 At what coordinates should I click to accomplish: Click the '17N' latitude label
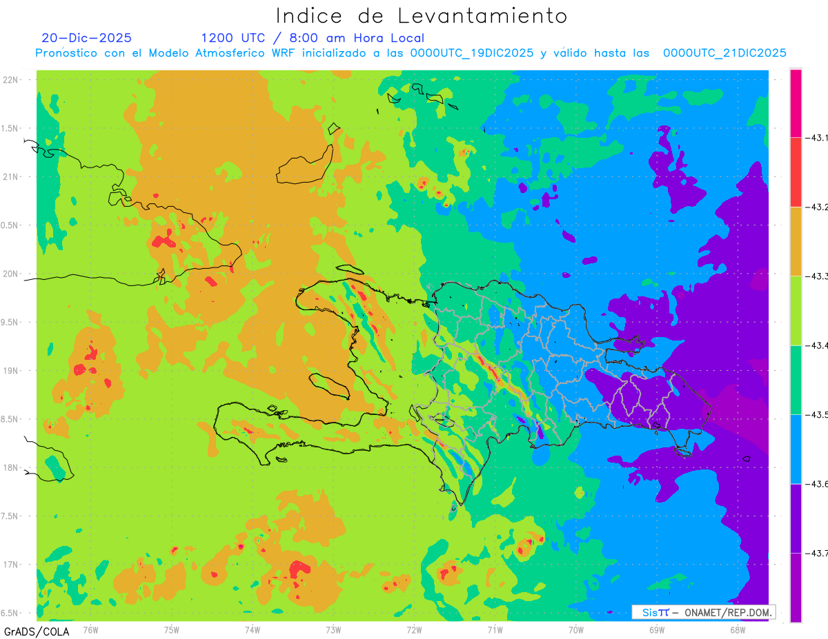click(x=11, y=565)
